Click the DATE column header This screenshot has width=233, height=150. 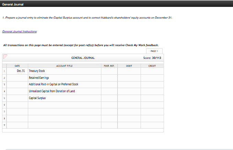17,66
